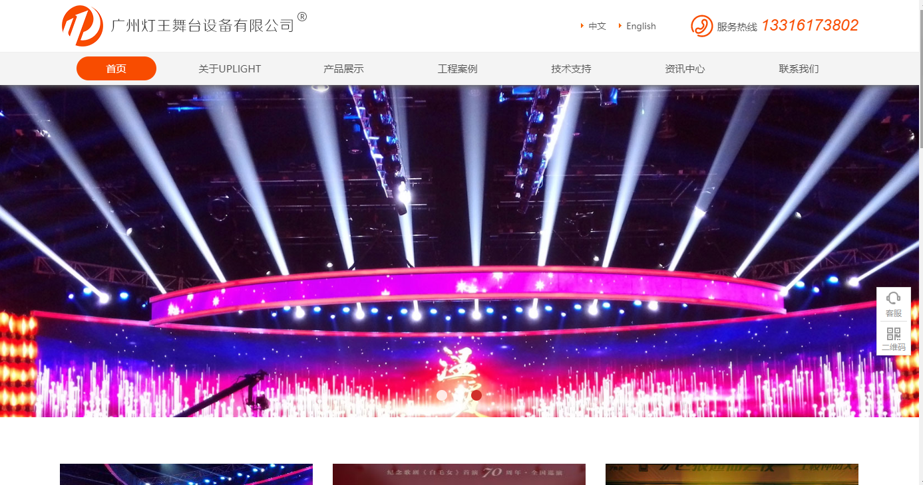Click the orange arrow before 中文
This screenshot has height=485, width=923.
coord(582,26)
